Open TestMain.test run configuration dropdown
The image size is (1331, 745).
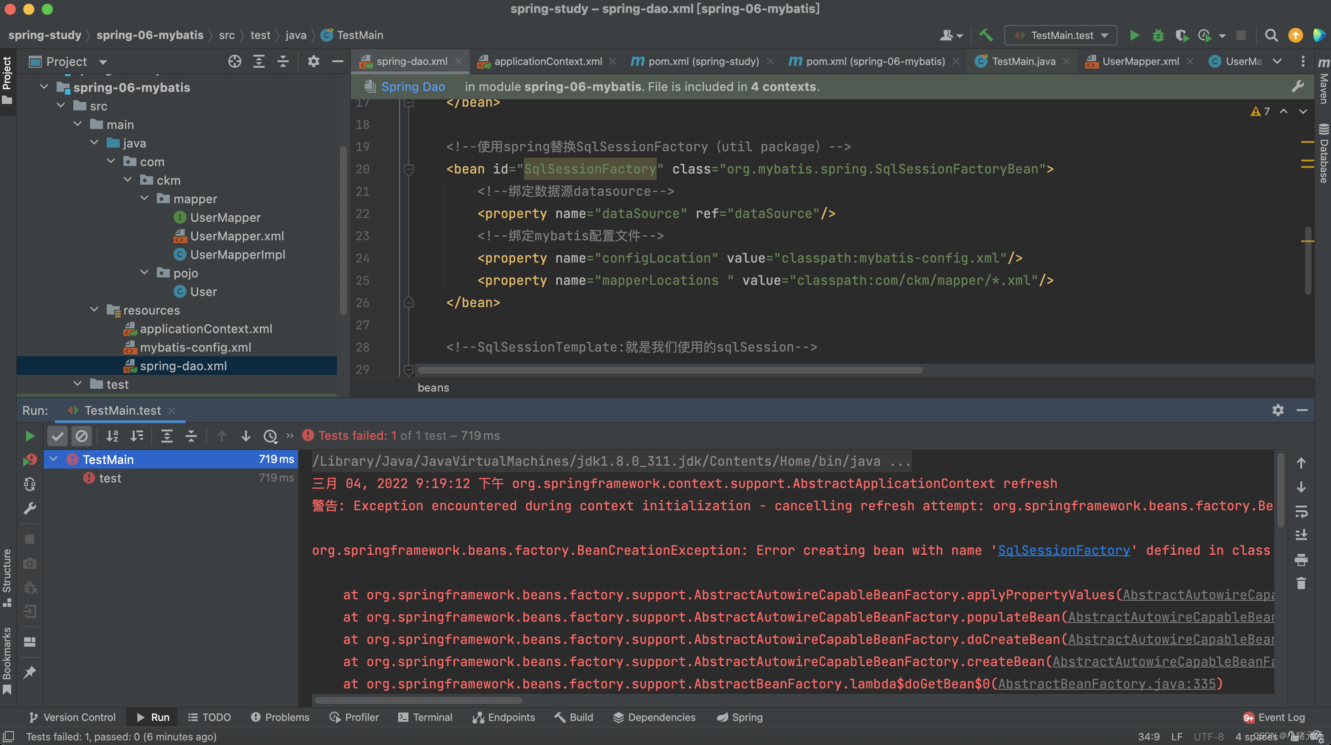[1061, 35]
